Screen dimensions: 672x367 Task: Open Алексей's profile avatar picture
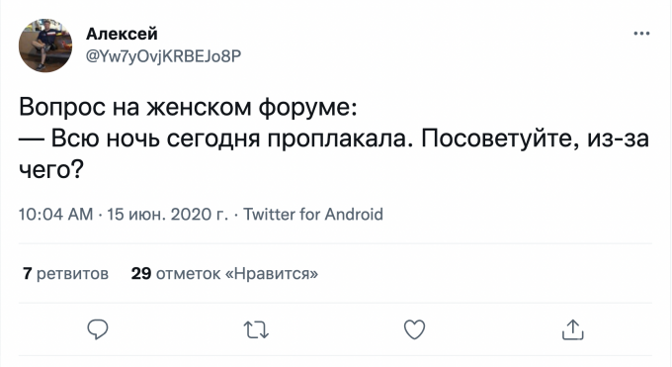click(x=45, y=46)
